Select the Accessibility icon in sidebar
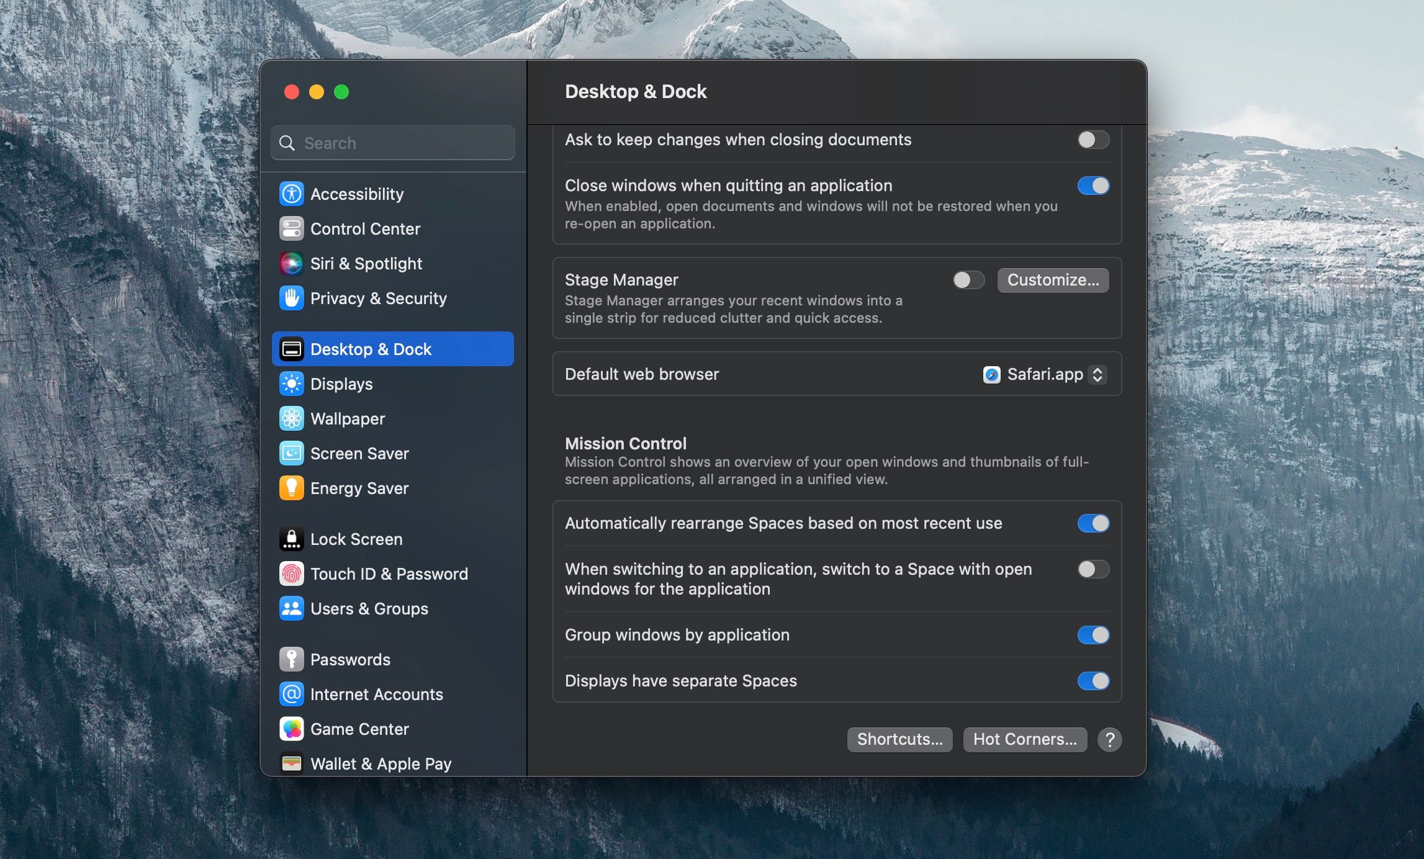Viewport: 1424px width, 859px height. tap(292, 194)
